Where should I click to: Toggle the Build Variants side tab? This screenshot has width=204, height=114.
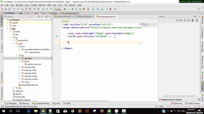2,93
